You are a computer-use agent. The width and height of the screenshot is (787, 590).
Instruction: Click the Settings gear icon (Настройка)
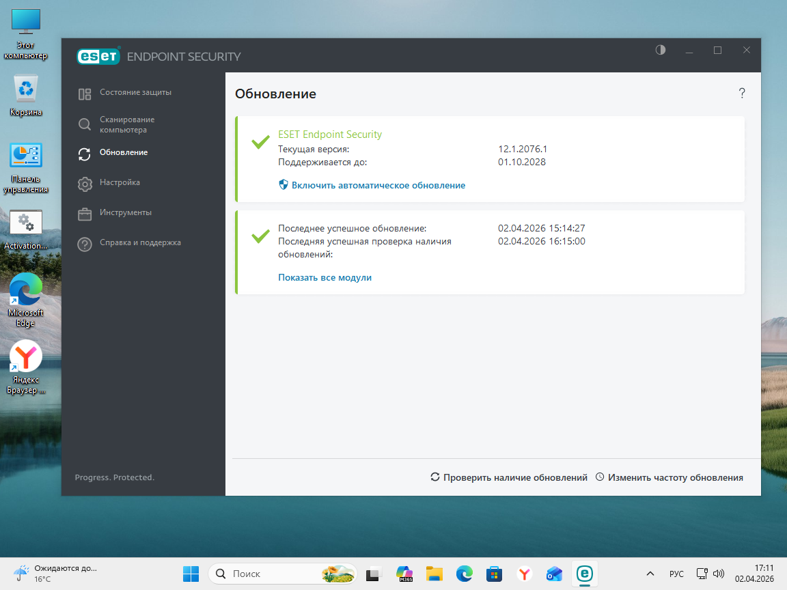[85, 184]
